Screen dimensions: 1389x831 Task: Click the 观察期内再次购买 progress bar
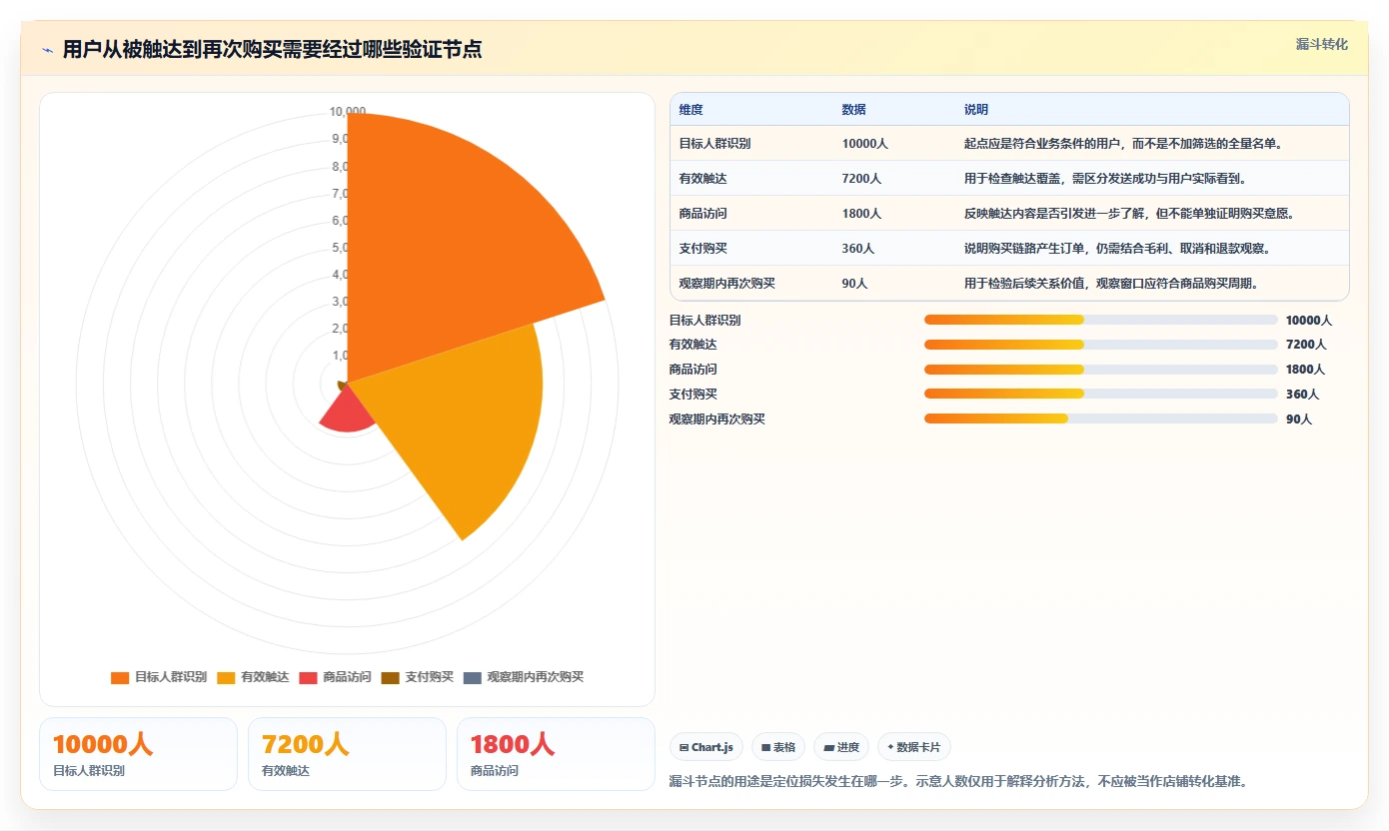click(x=1101, y=418)
